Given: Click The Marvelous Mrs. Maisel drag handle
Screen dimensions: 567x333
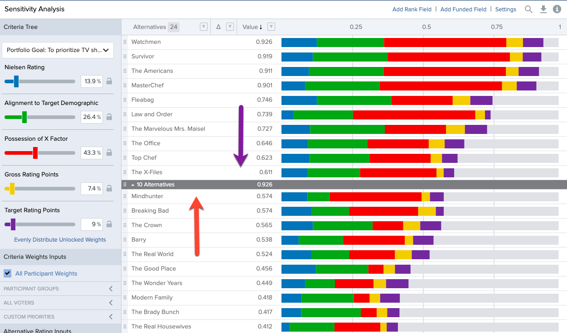Looking at the screenshot, I should [125, 129].
